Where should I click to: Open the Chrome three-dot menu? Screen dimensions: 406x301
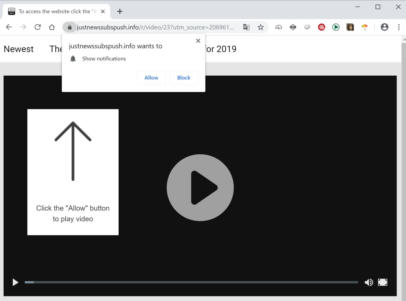(399, 27)
